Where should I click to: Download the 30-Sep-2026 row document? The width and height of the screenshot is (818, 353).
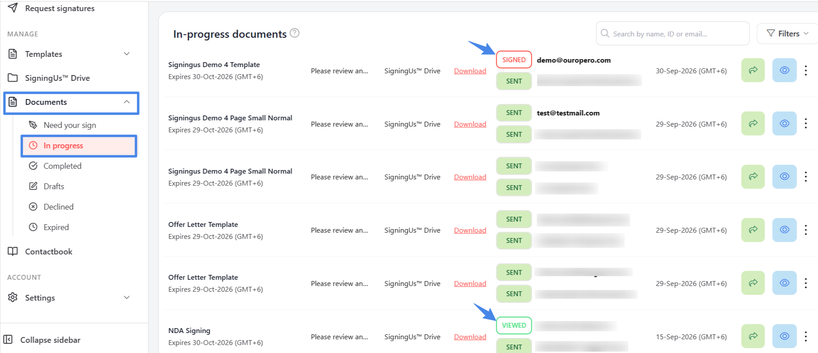point(470,71)
